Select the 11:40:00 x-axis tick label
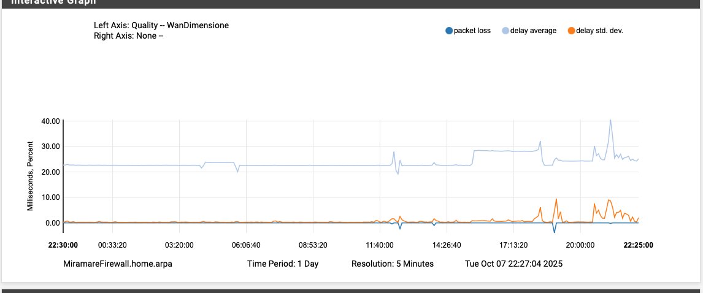703x293 pixels. [x=380, y=245]
